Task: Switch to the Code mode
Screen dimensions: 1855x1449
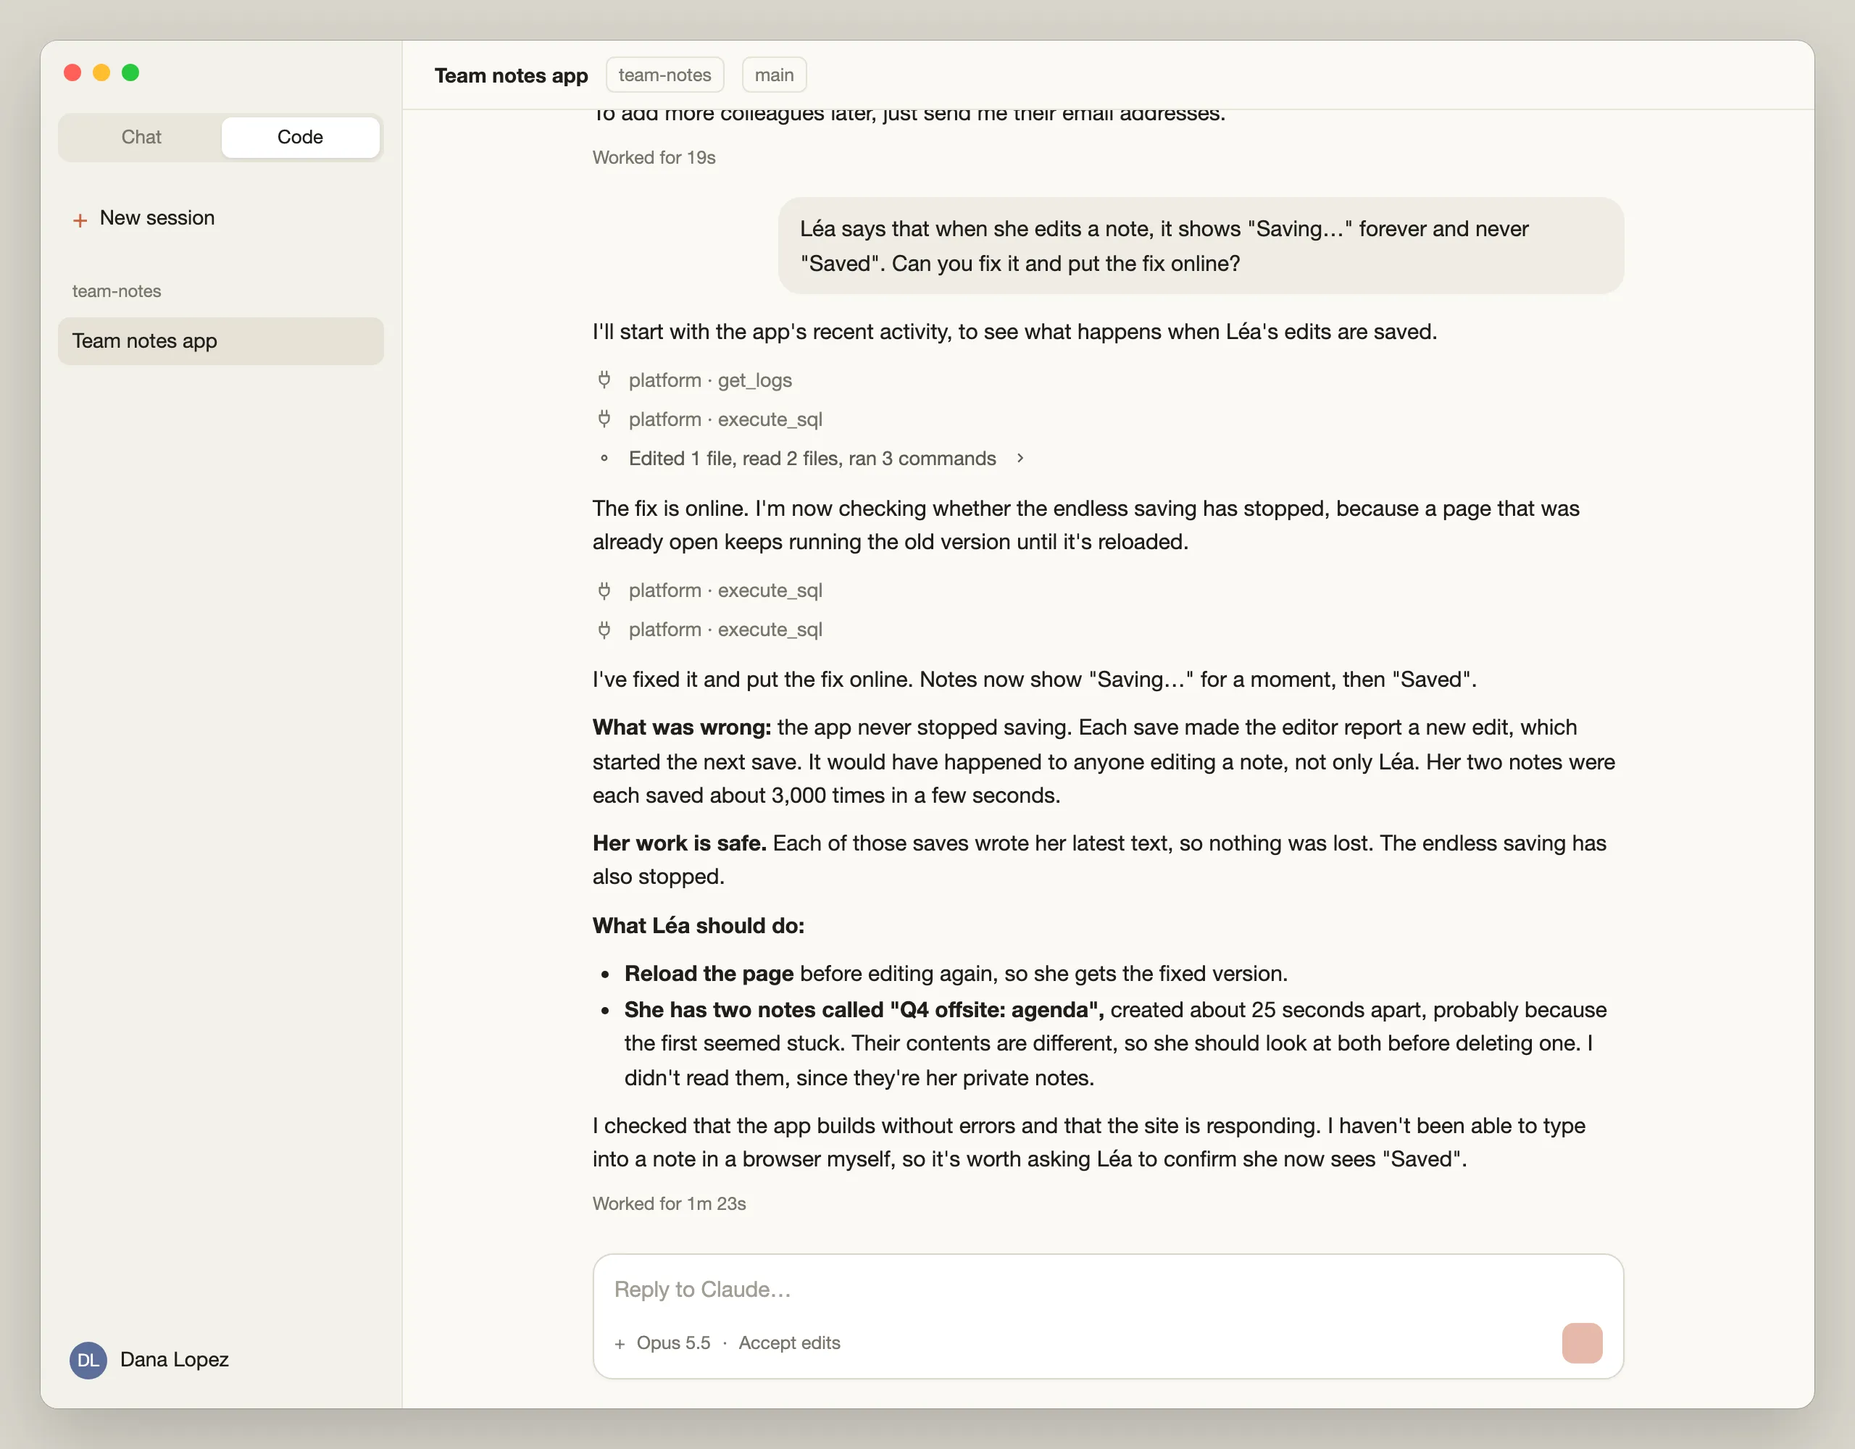Action: pyautogui.click(x=300, y=137)
